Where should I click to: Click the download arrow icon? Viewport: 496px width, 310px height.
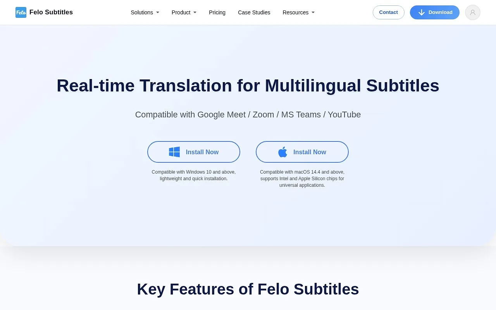point(422,12)
